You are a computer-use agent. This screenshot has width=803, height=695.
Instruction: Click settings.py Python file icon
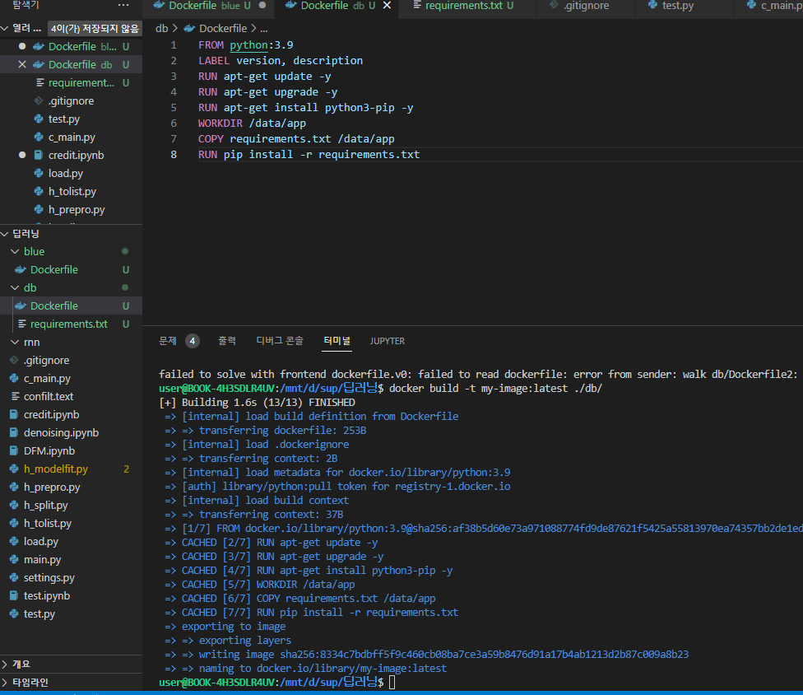point(14,577)
